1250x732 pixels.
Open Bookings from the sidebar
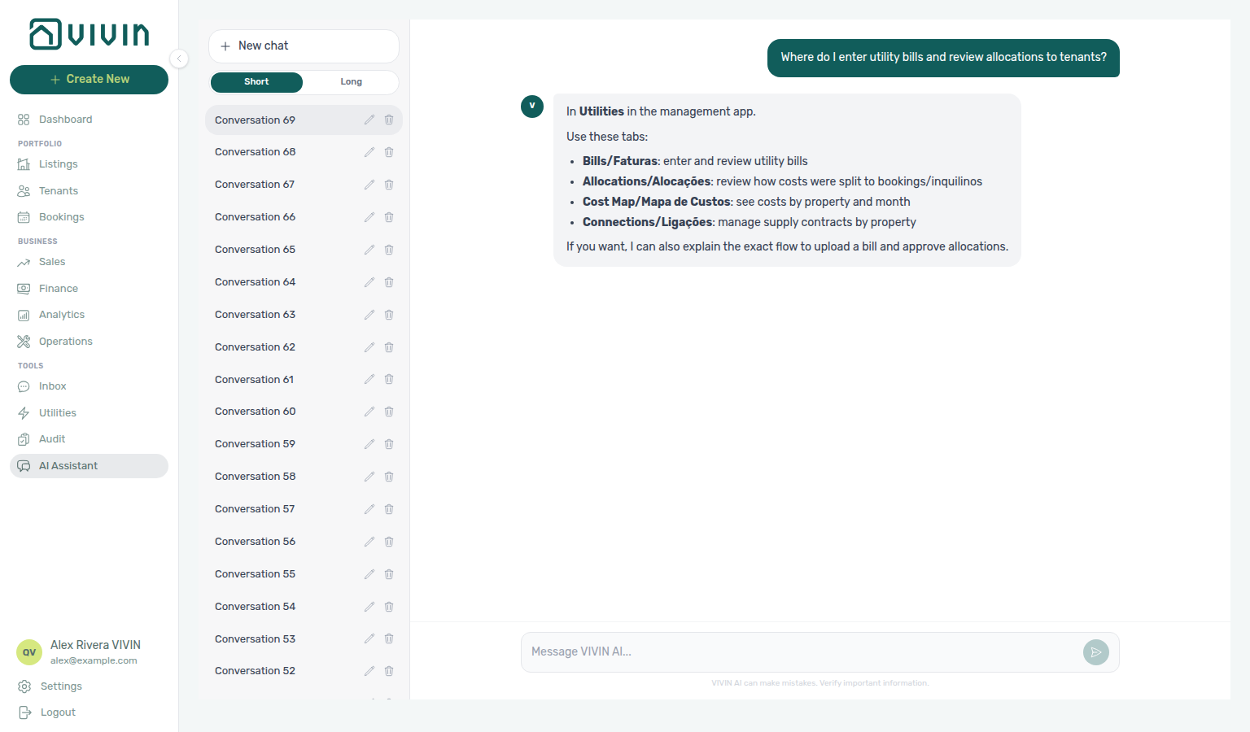point(89,217)
